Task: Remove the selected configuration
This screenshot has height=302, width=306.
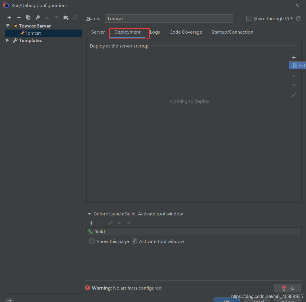Action: [19, 17]
